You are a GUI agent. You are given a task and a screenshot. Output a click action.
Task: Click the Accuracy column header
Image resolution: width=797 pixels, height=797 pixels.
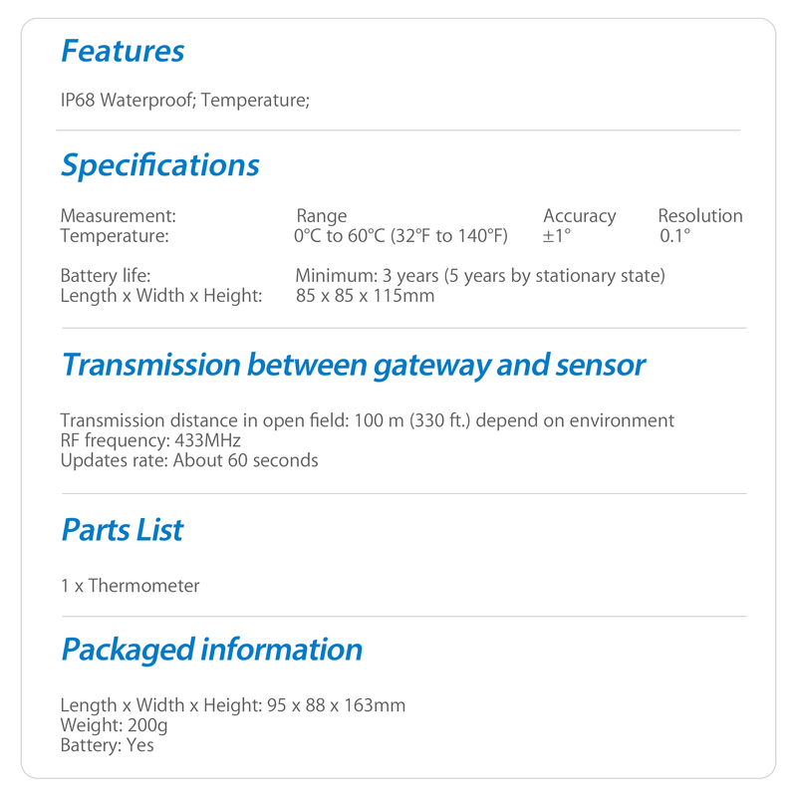580,216
